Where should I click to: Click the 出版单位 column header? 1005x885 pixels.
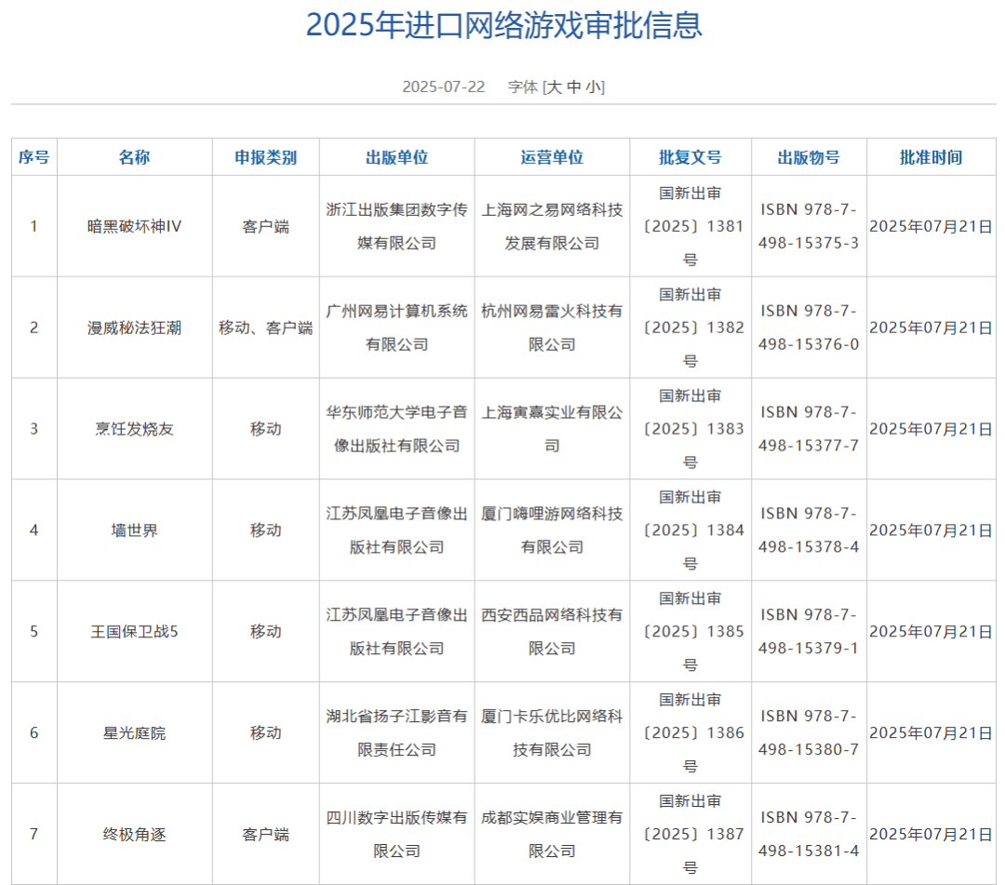396,157
